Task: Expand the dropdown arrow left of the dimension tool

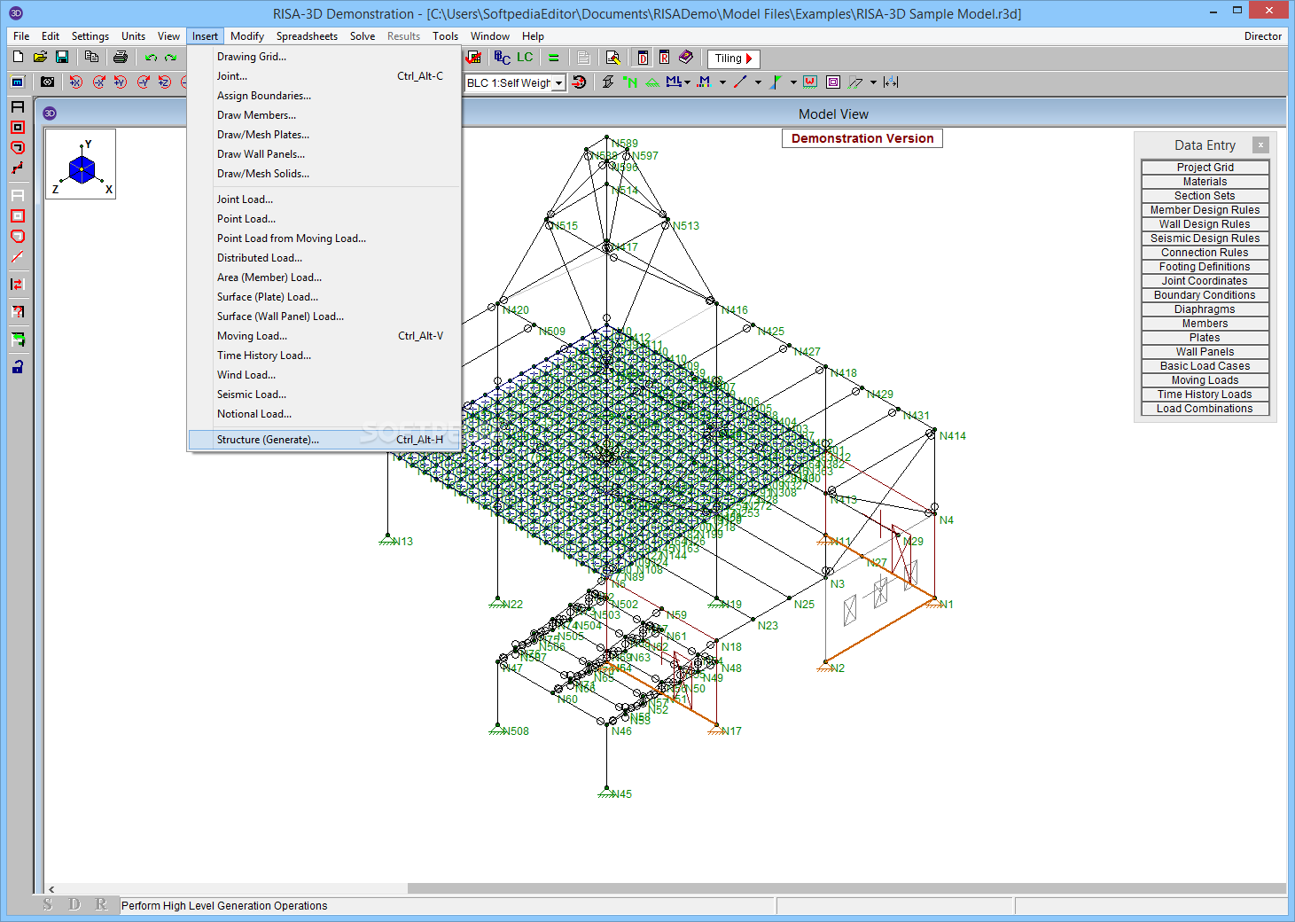Action: 873,82
